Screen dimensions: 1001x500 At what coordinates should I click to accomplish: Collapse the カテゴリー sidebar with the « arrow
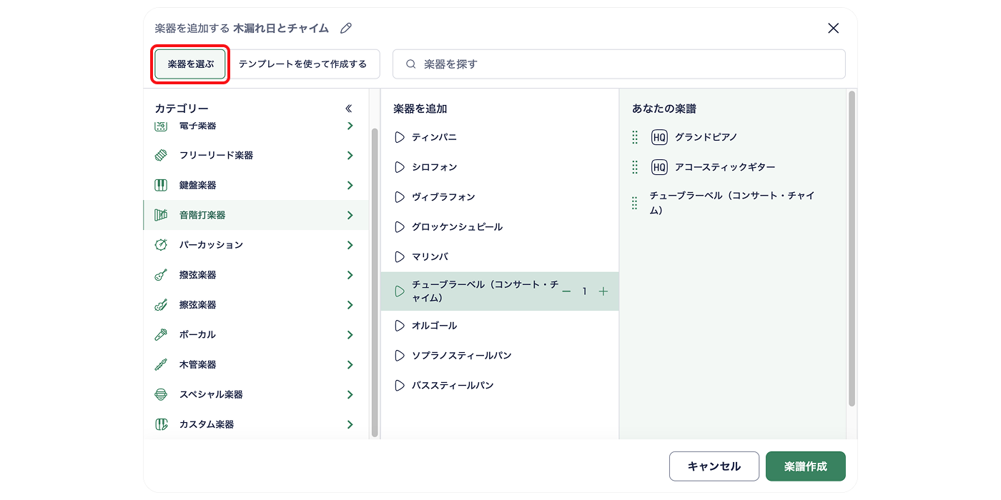348,107
